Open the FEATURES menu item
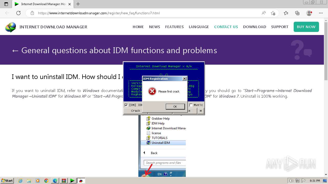This screenshot has width=328, height=184. (x=175, y=27)
